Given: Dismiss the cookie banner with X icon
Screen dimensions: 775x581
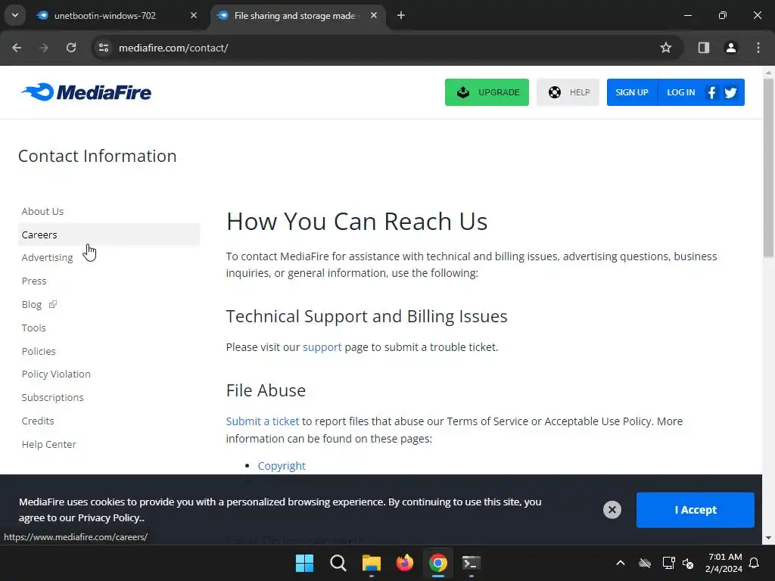Looking at the screenshot, I should tap(612, 509).
